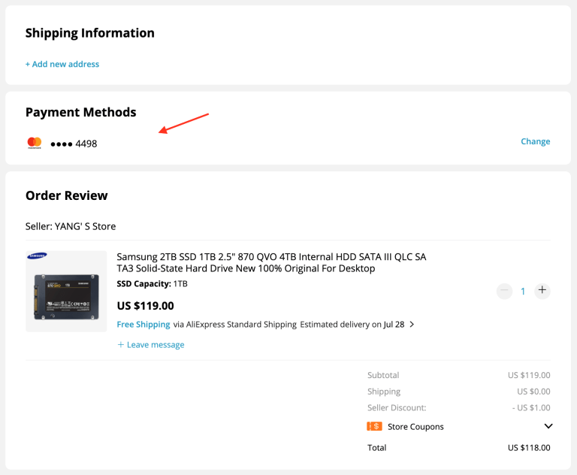Click the Payment Methods heading
Image resolution: width=577 pixels, height=475 pixels.
(x=80, y=112)
